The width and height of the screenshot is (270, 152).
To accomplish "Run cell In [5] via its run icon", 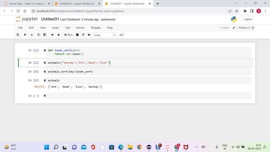I will tap(45, 81).
